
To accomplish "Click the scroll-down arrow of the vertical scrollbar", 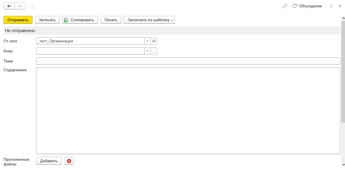I will pos(343,164).
